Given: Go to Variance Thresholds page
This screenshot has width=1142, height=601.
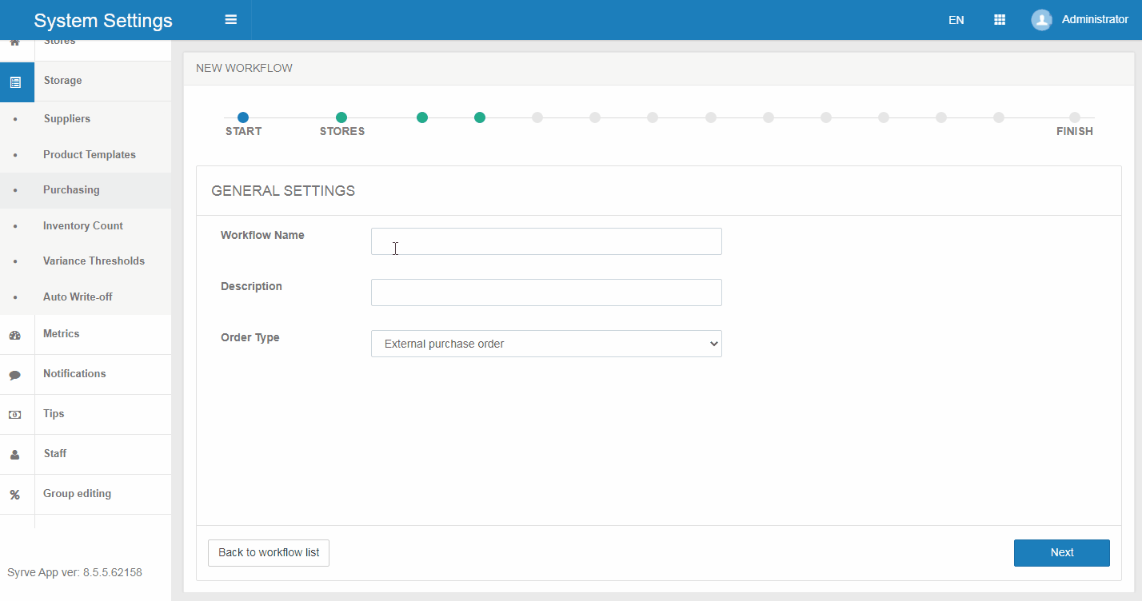Looking at the screenshot, I should (x=94, y=261).
